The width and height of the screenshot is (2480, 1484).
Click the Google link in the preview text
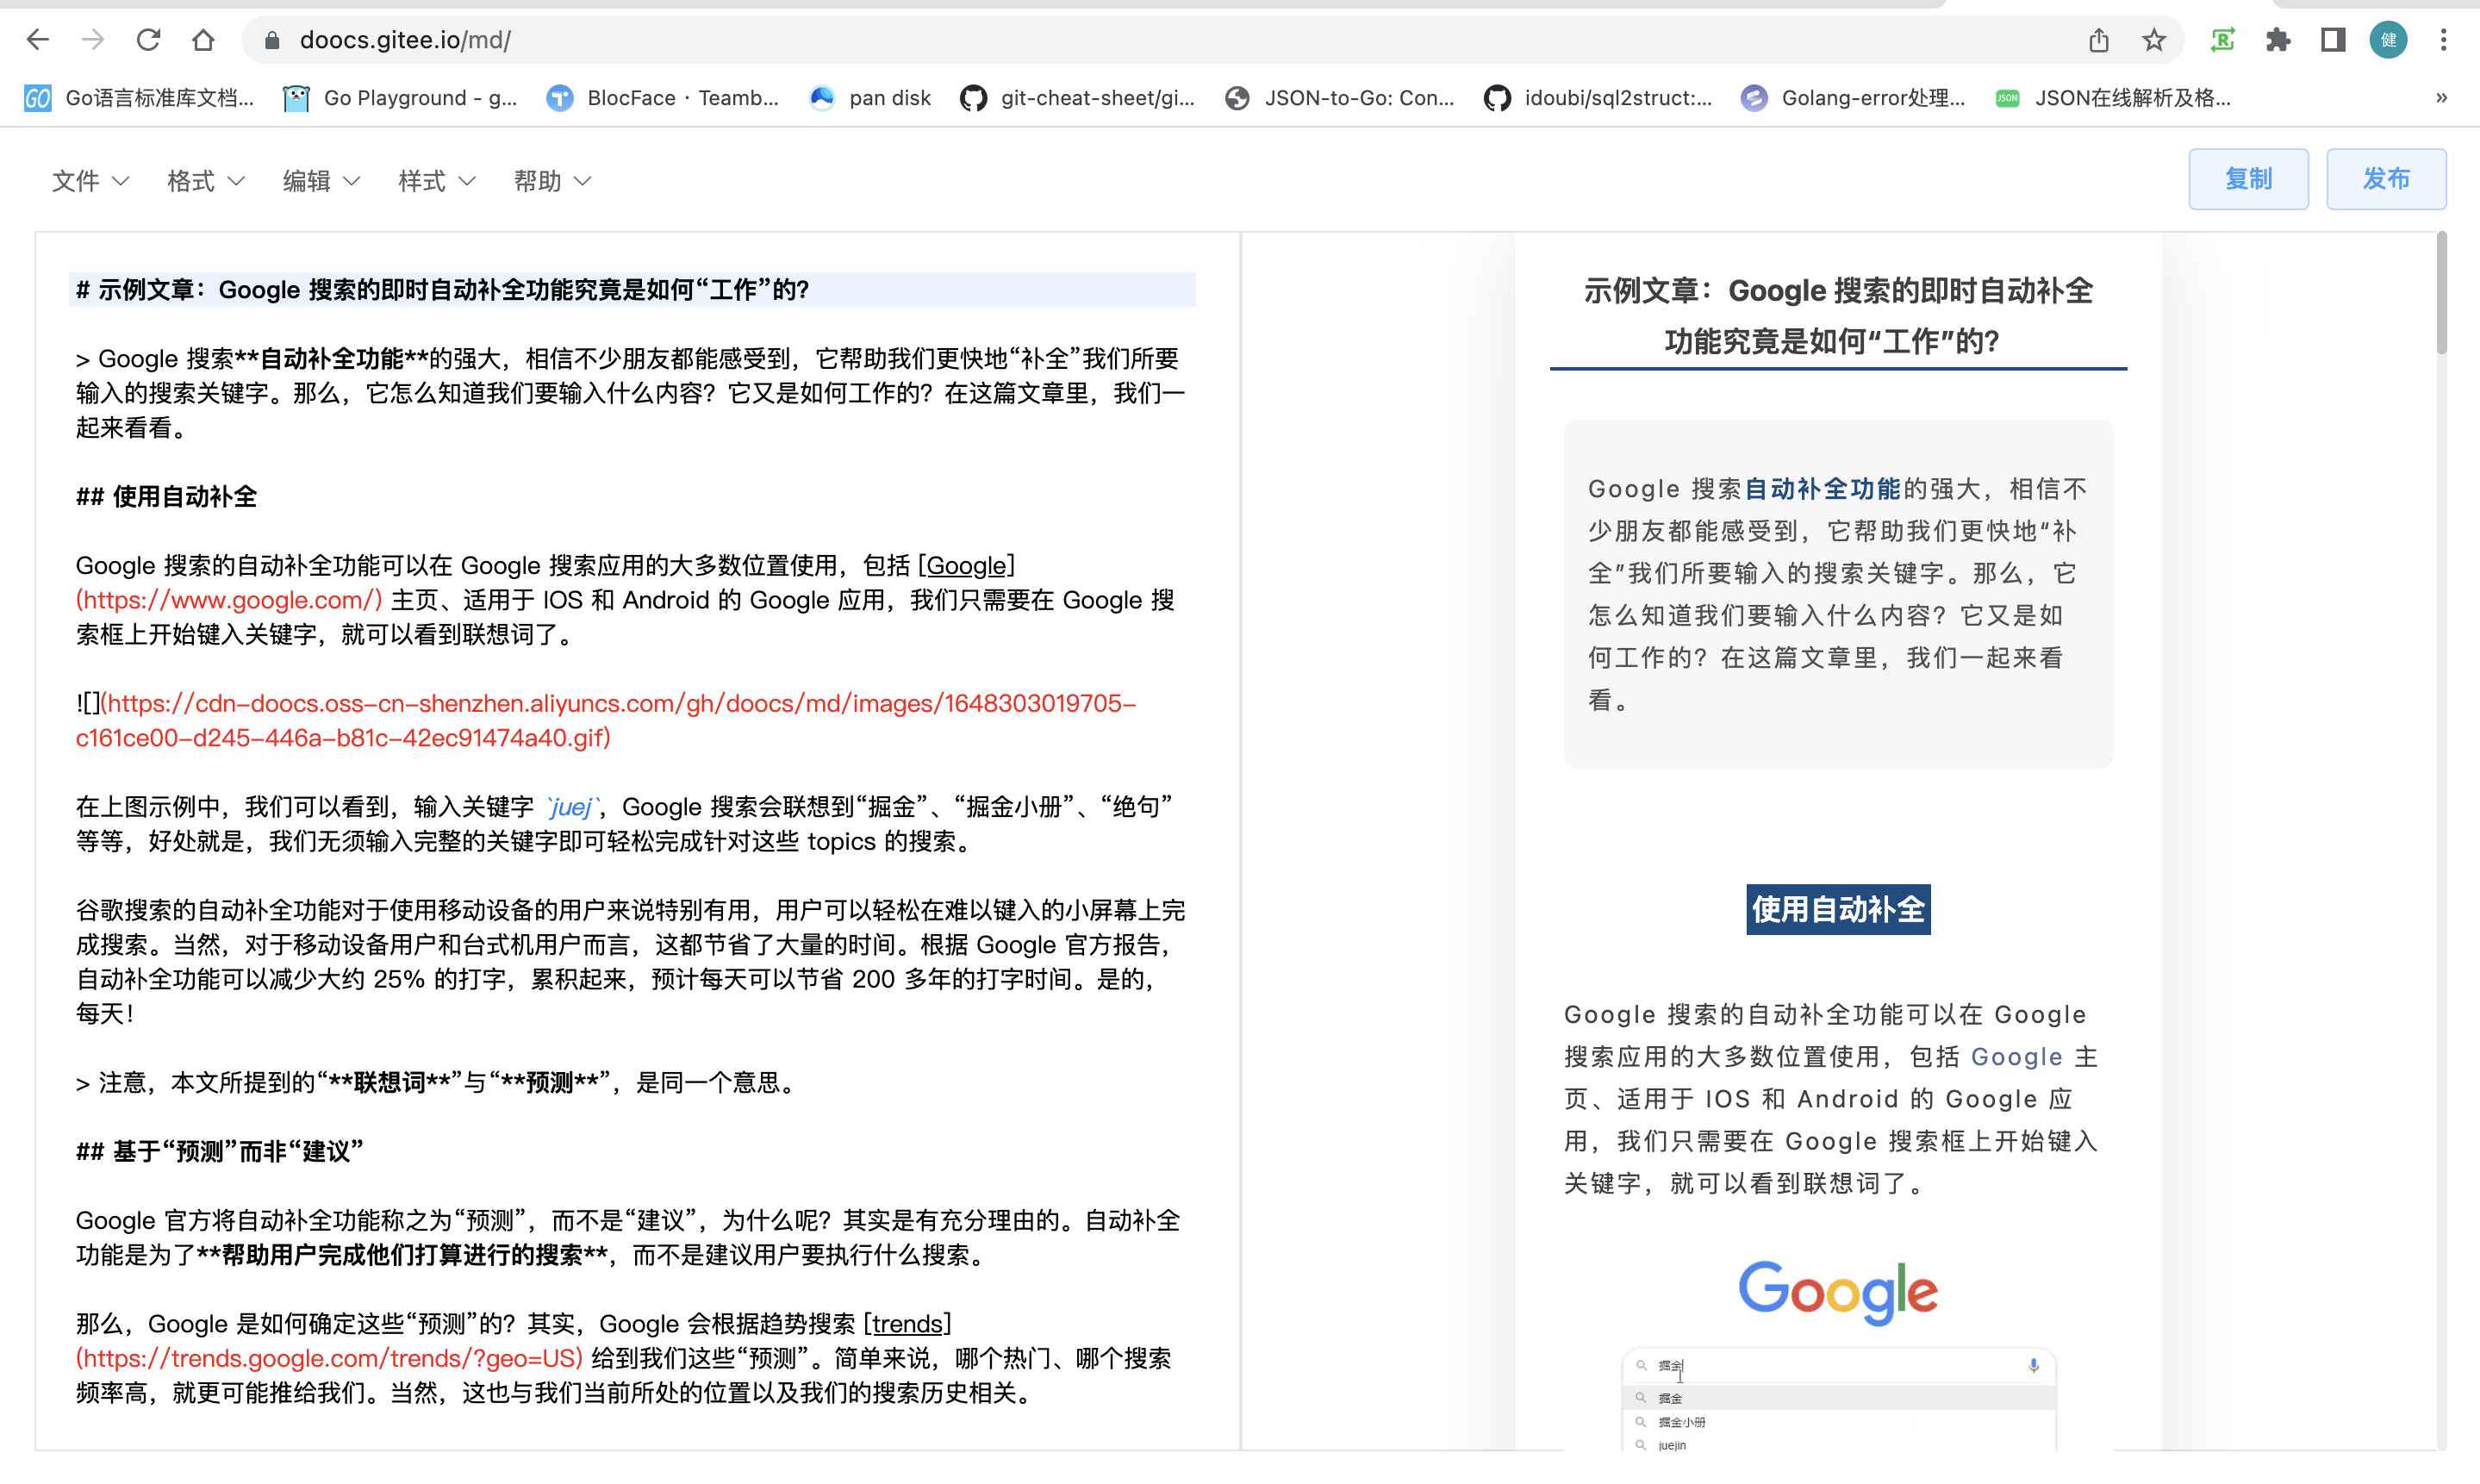point(2016,1057)
